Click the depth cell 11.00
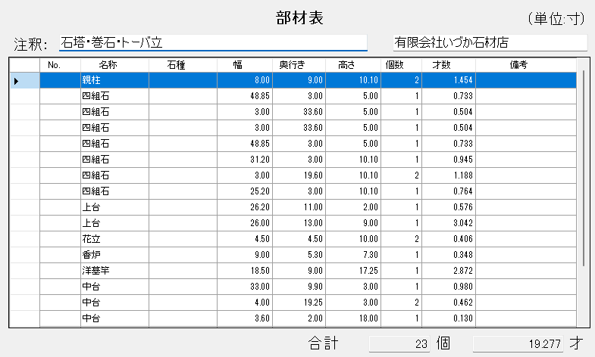The width and height of the screenshot is (595, 357). (299, 207)
